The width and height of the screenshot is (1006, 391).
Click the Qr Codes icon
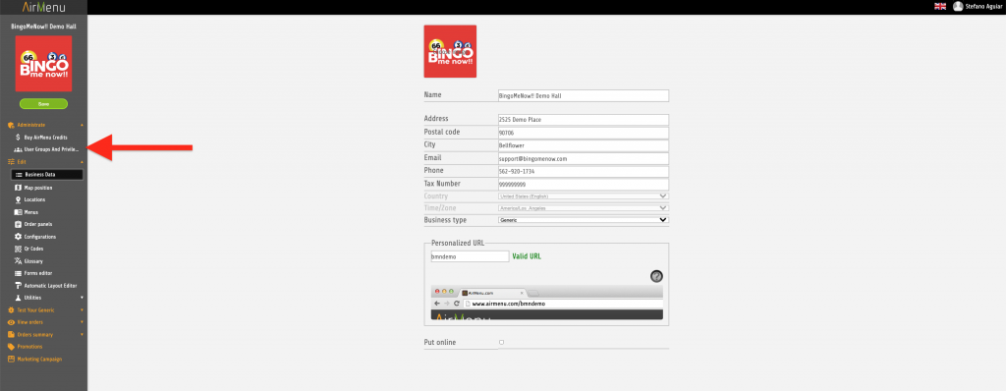pos(18,249)
